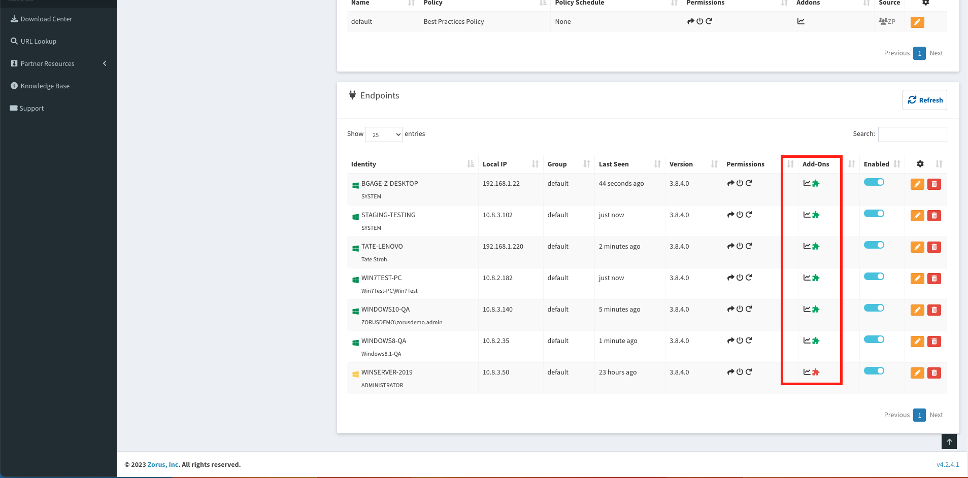This screenshot has width=968, height=478.
Task: Delete the WIN7TEST-PC endpoint
Action: coord(934,279)
